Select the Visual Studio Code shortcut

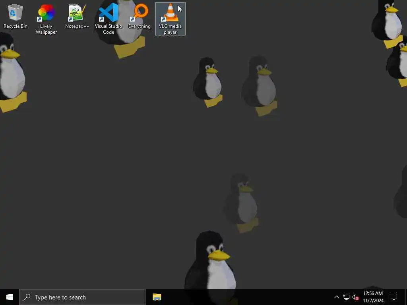pos(109,19)
